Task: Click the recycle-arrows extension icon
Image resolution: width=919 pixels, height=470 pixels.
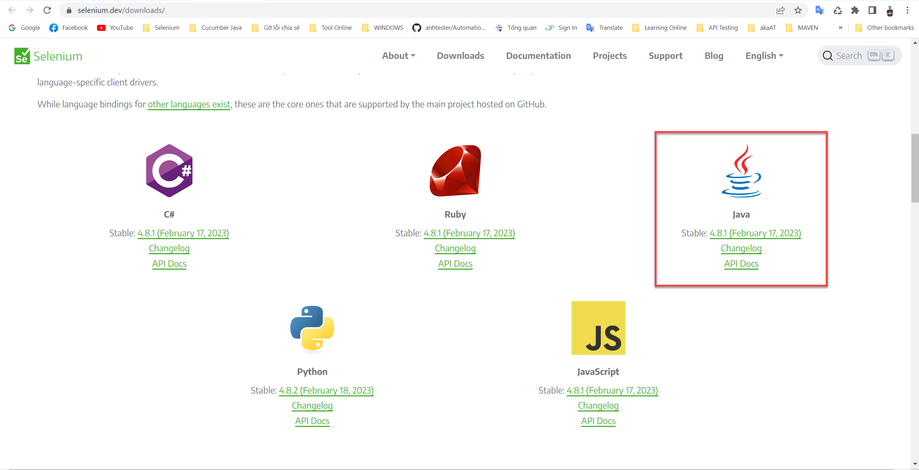Action: click(837, 10)
